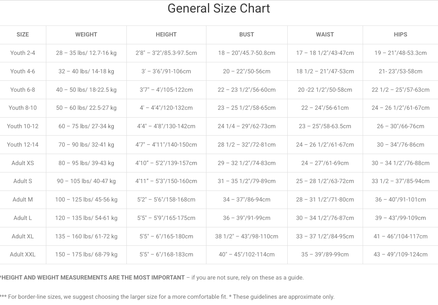Click the Youth 4-6 hips cell 21- 23"

click(x=400, y=71)
